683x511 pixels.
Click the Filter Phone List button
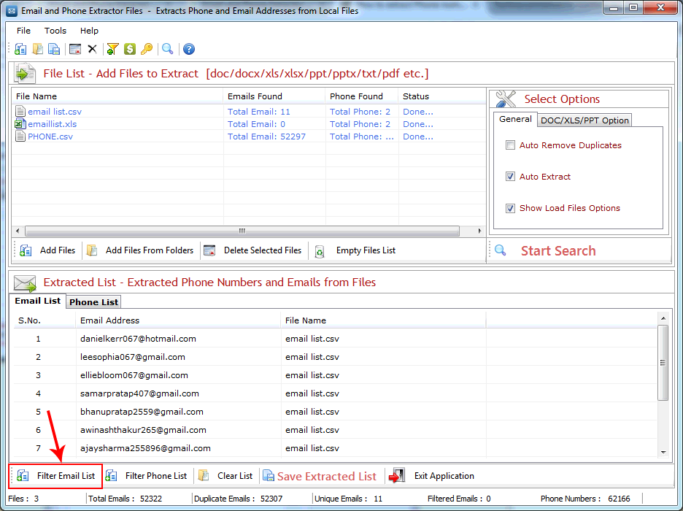click(147, 476)
